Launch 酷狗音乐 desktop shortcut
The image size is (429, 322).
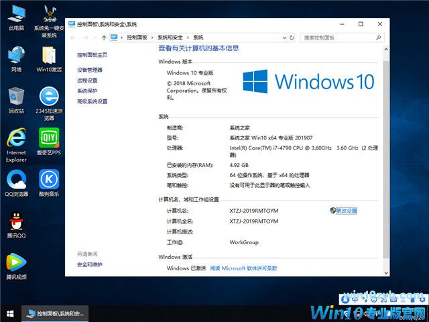tap(49, 183)
